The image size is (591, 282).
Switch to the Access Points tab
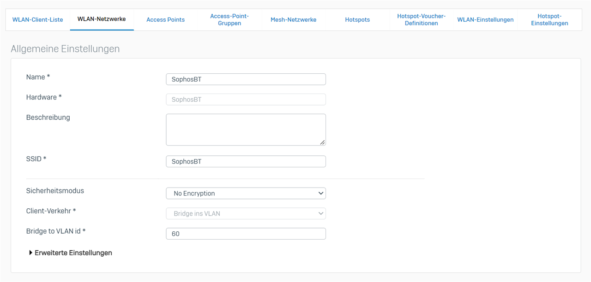[x=165, y=20]
